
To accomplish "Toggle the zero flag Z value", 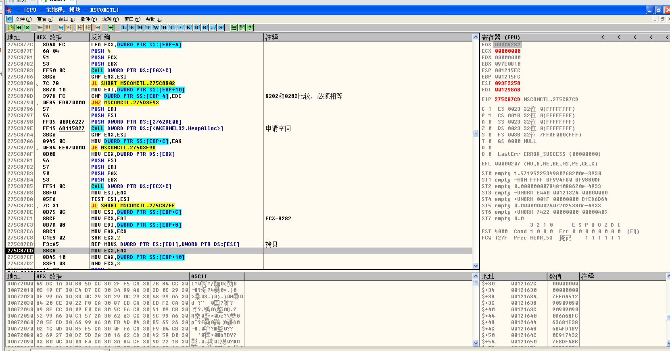I will click(490, 128).
